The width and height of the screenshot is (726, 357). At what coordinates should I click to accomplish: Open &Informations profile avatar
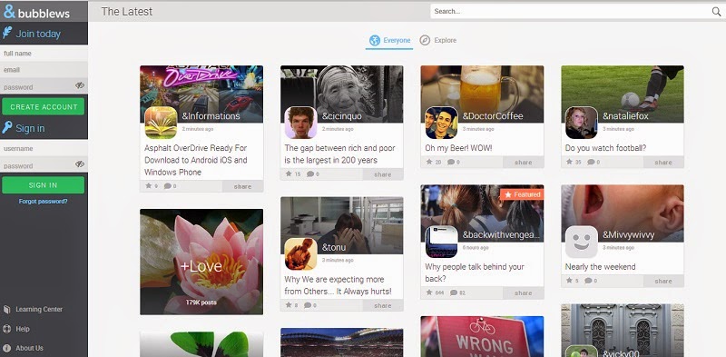pos(162,123)
